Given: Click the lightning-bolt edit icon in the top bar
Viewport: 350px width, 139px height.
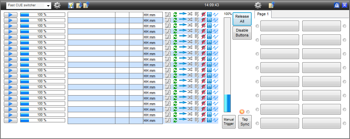Looking at the screenshot, I should pyautogui.click(x=71, y=5).
